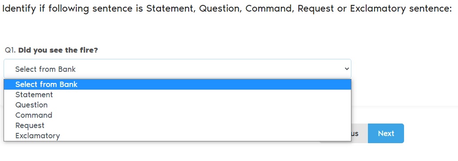
Task: Click the word Request in instruction heading
Action: pos(315,8)
